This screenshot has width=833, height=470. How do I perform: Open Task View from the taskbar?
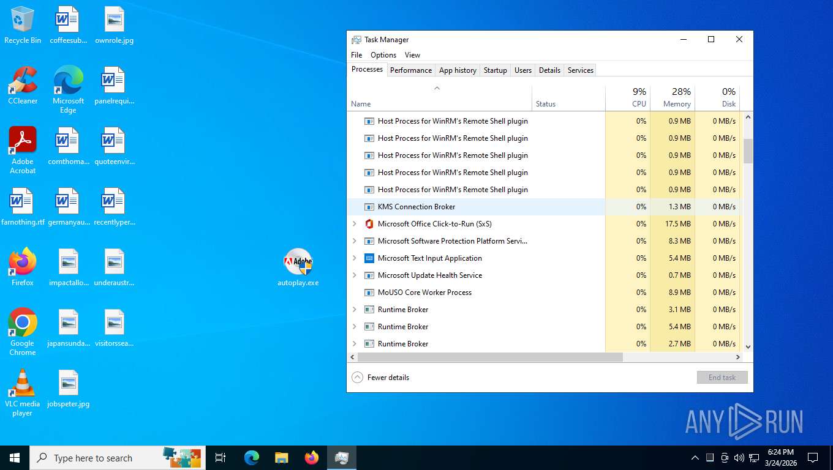click(221, 458)
